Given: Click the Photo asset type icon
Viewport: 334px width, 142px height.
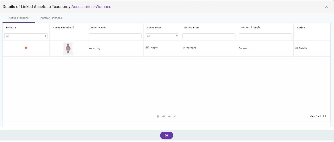Looking at the screenshot, I should coord(147,48).
